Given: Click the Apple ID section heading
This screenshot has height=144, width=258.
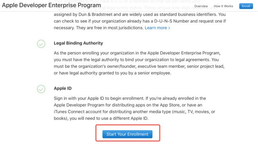Looking at the screenshot, I should pyautogui.click(x=63, y=88).
